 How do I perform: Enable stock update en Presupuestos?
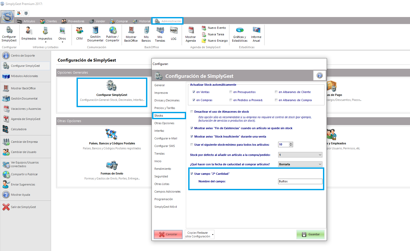tap(231, 92)
